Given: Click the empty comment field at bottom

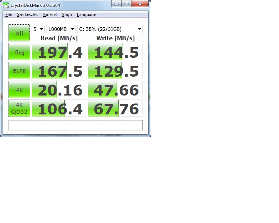Looking at the screenshot, I should (76, 125).
